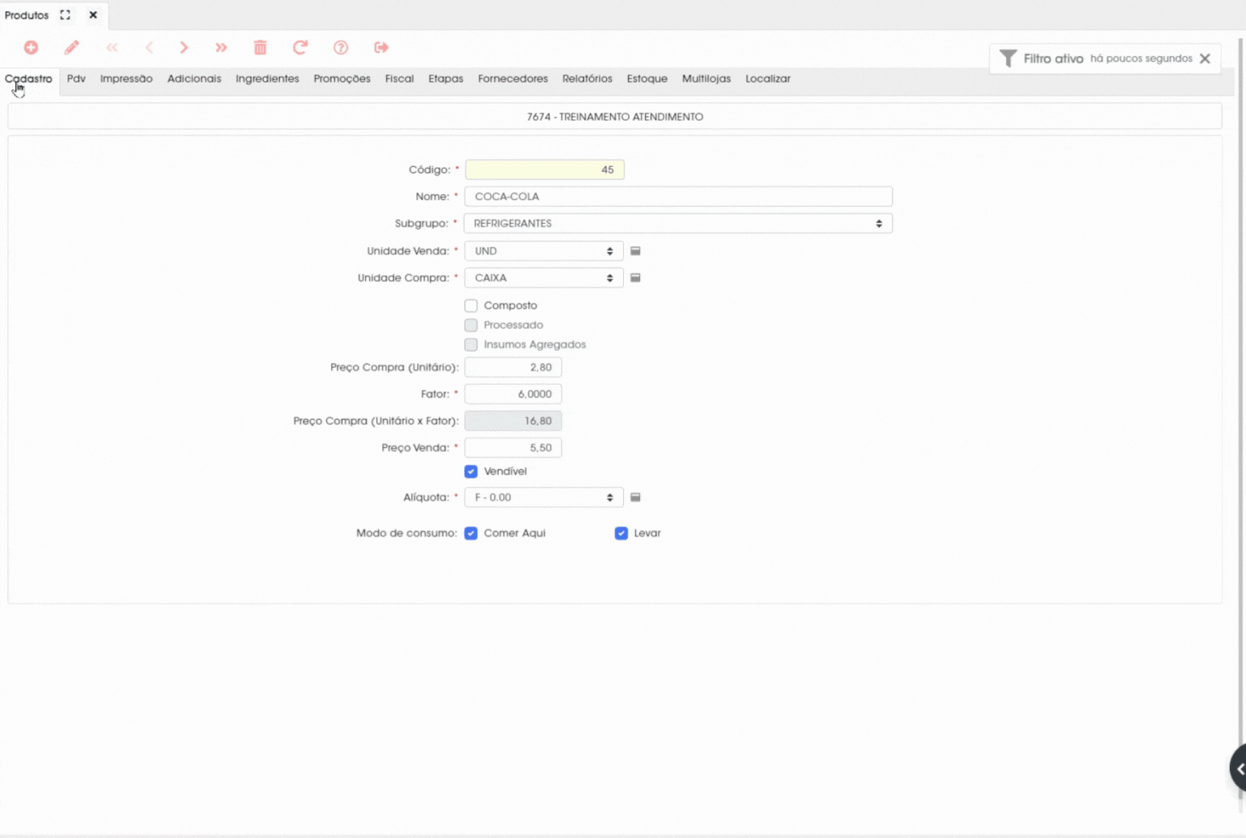Toggle the Composto checkbox

pos(471,306)
